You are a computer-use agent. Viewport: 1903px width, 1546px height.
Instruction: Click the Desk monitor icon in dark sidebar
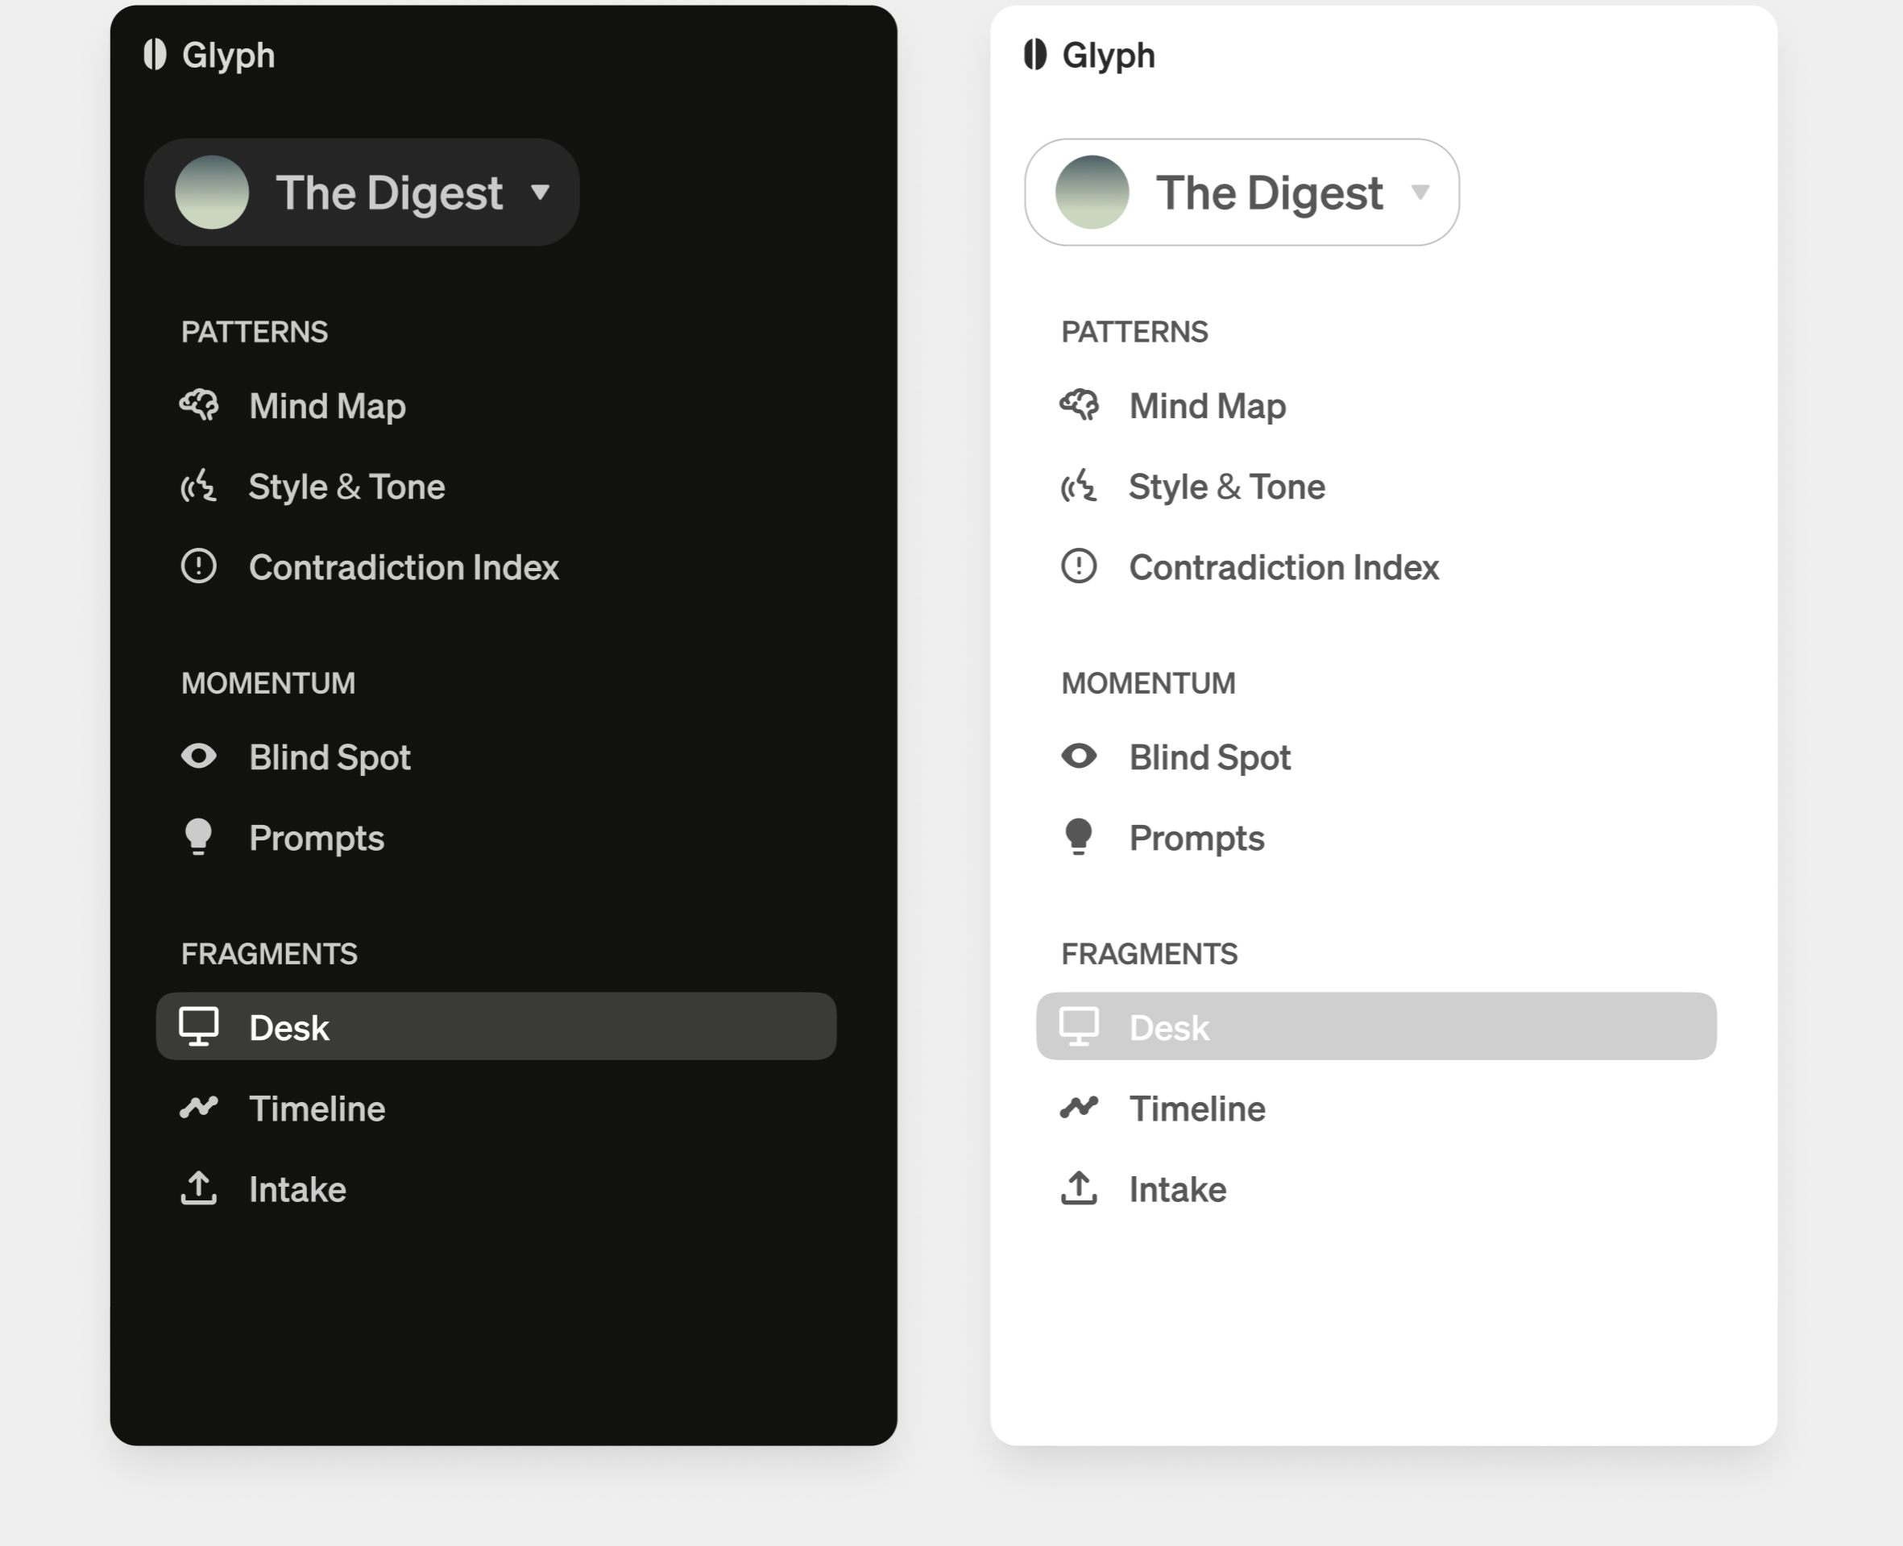(198, 1026)
